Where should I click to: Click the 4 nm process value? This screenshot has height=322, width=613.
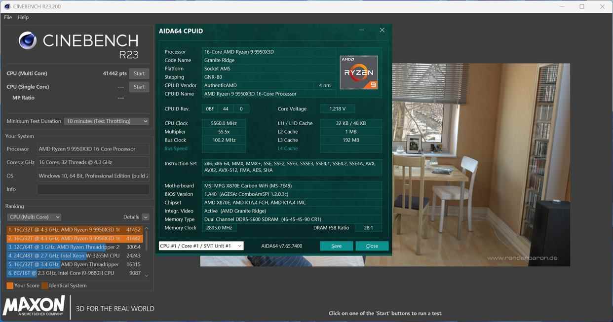click(x=324, y=85)
